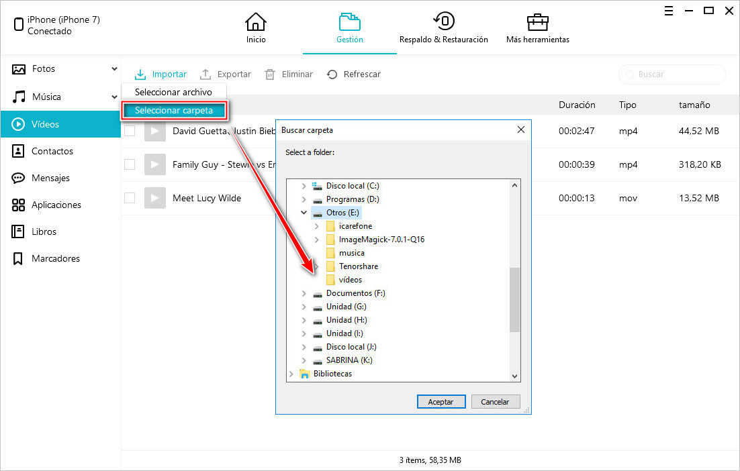The image size is (740, 471).
Task: Open the Inicio home icon
Action: point(255,21)
